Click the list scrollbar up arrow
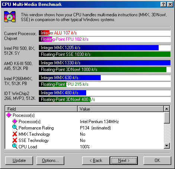The image size is (175, 169). tap(167, 109)
